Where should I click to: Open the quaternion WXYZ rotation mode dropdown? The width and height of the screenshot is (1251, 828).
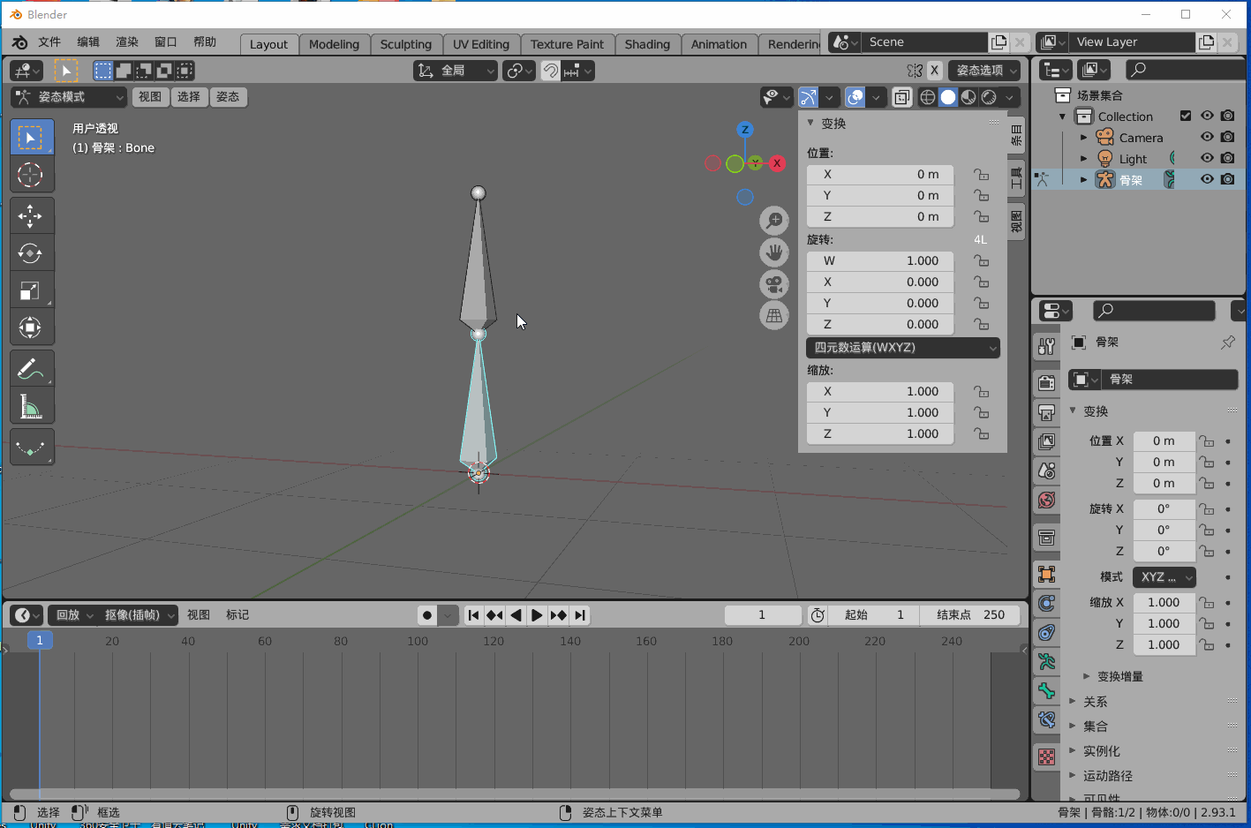click(903, 348)
